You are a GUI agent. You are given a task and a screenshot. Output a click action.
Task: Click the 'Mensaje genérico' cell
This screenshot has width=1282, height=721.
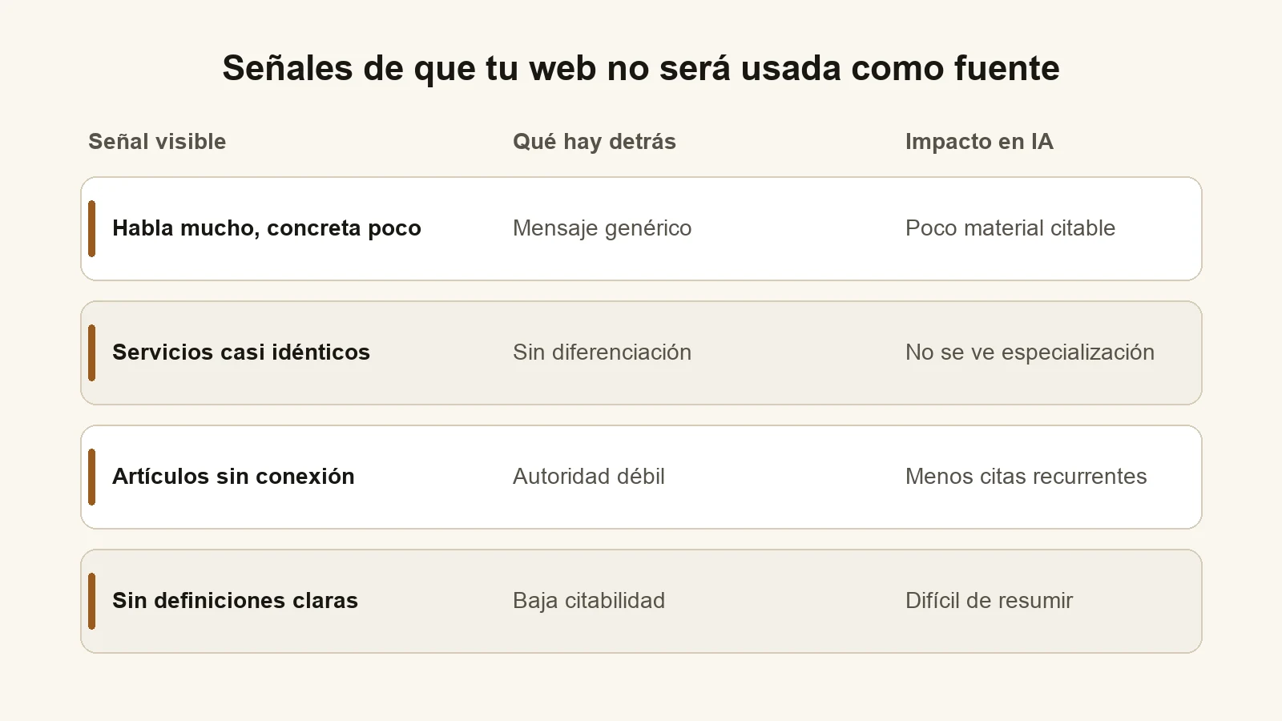coord(602,228)
